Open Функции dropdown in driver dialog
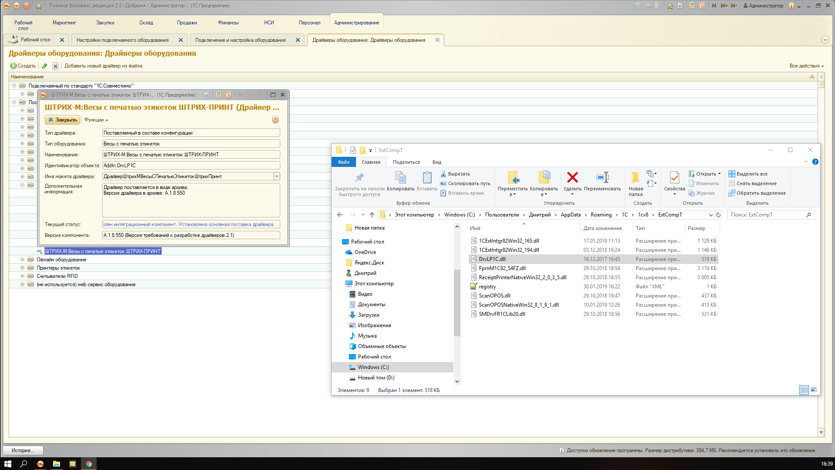Screen dimensions: 835x470 (96, 120)
